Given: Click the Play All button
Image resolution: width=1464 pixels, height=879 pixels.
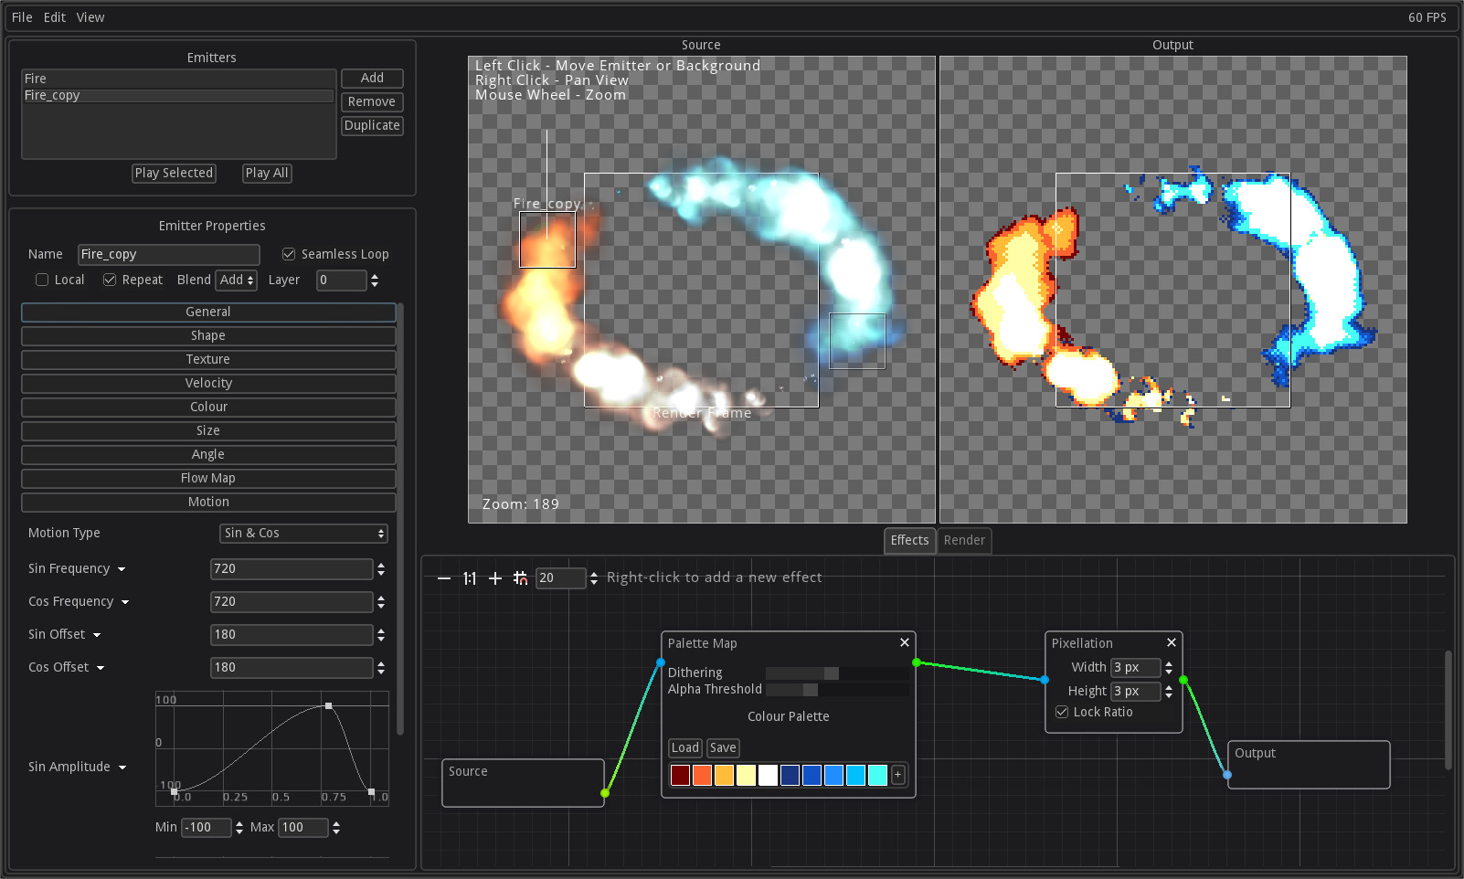Looking at the screenshot, I should [x=266, y=173].
